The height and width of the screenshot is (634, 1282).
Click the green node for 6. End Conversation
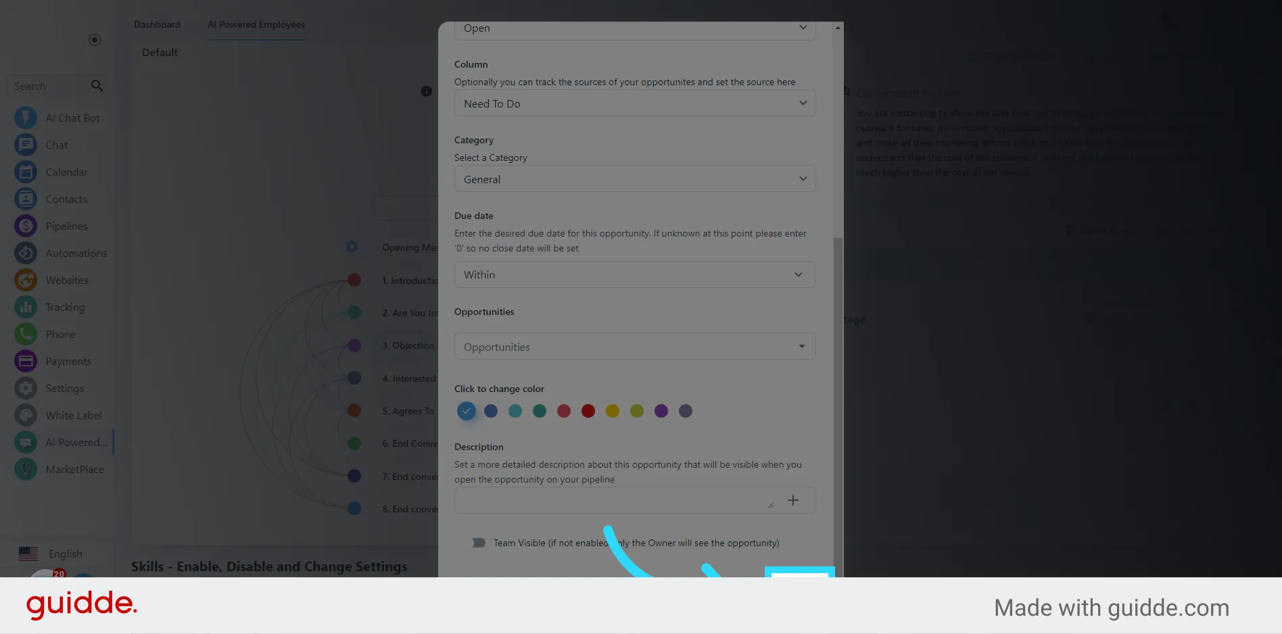[x=354, y=443]
